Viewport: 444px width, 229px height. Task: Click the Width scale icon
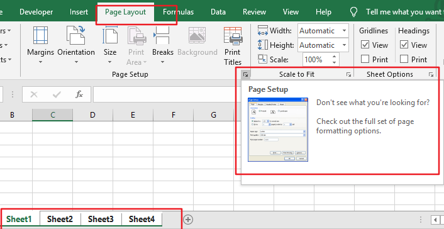click(x=263, y=30)
